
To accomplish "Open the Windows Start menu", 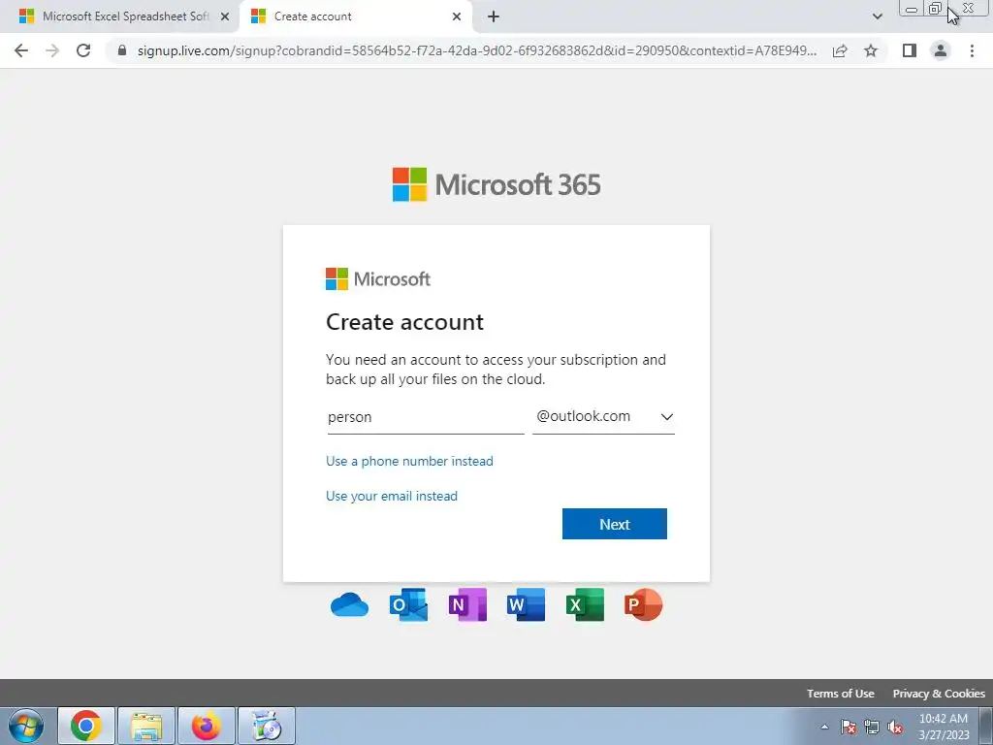I will tap(26, 726).
